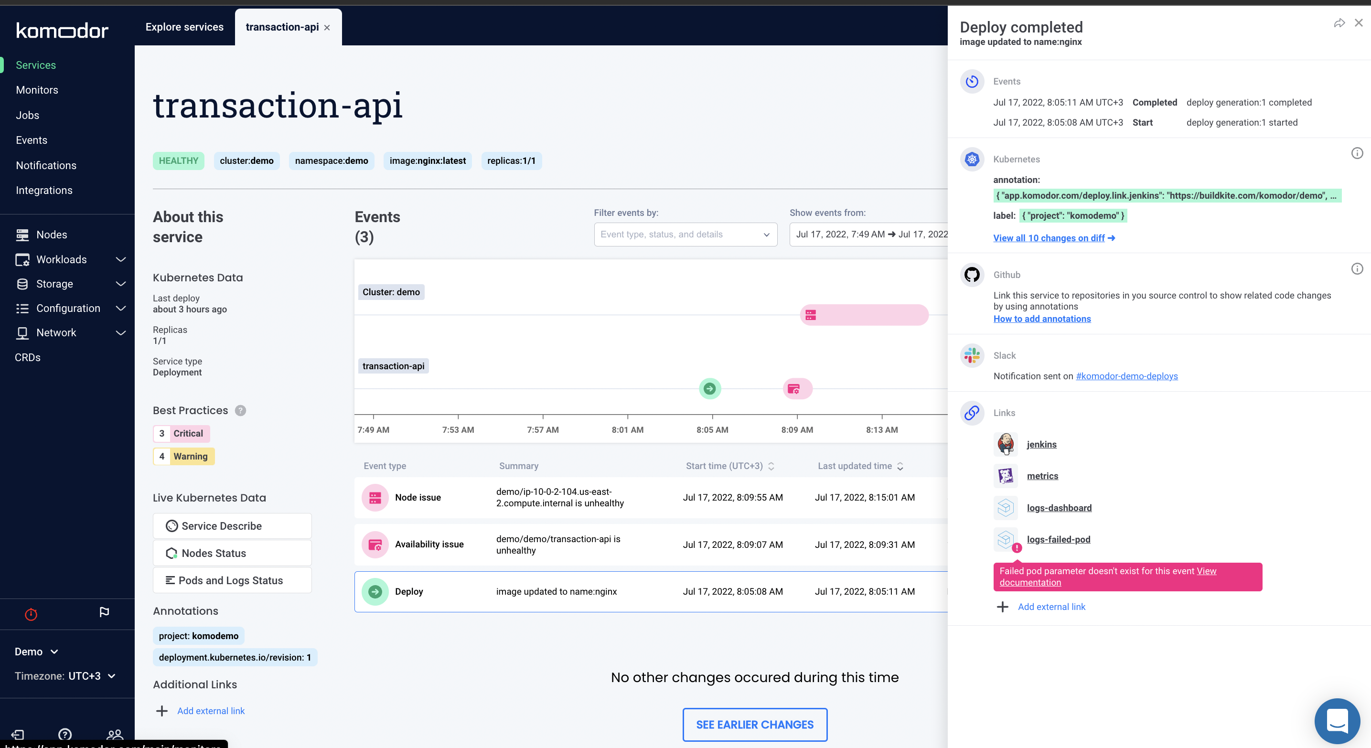Click the pink node issue bar on timeline
This screenshot has width=1371, height=748.
point(864,315)
